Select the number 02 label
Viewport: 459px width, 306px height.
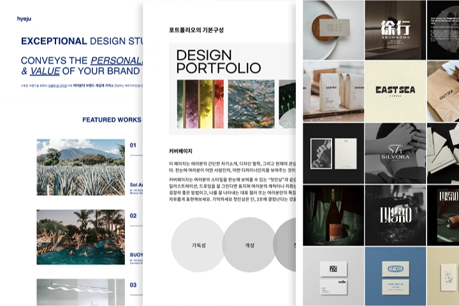(133, 216)
